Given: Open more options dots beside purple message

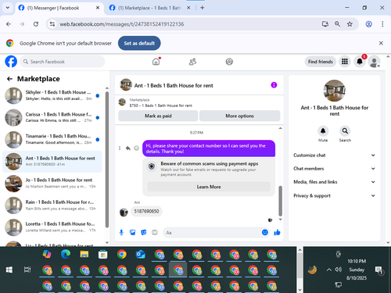Looking at the screenshot, I should coord(120,148).
